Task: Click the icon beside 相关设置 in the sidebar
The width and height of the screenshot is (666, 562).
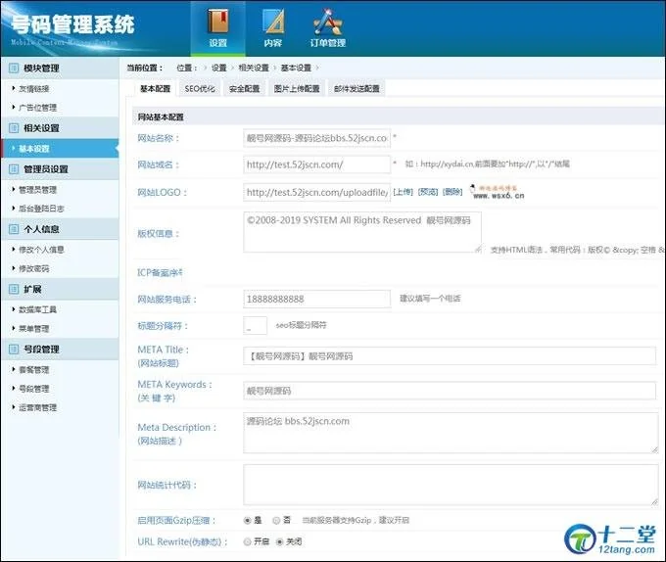Action: click(x=13, y=128)
